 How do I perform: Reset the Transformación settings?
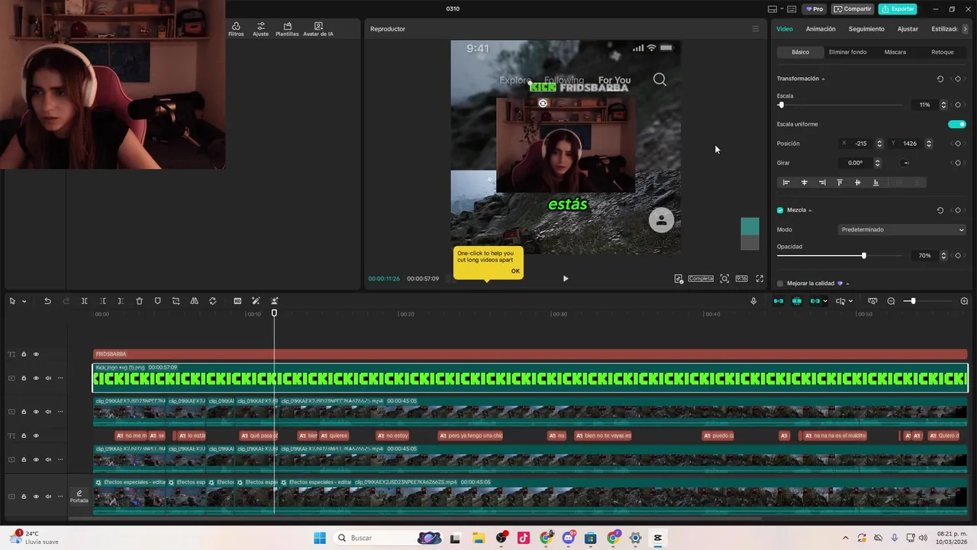coord(940,79)
